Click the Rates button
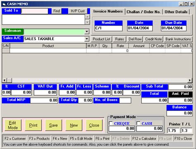196x149 pixels. tap(120, 39)
